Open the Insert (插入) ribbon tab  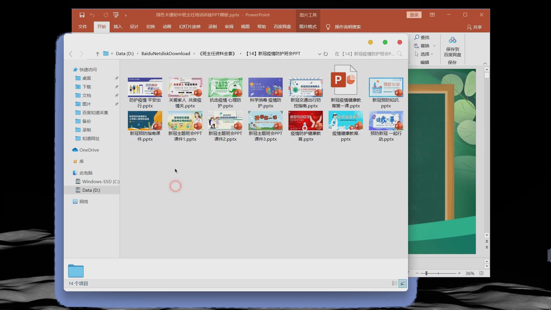[x=118, y=27]
